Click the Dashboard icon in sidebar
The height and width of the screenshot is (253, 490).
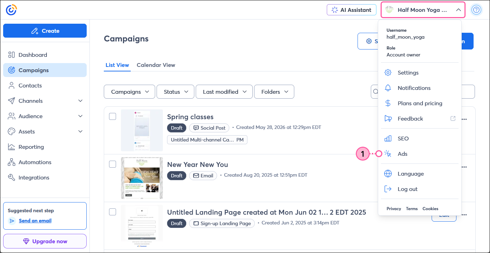(12, 55)
